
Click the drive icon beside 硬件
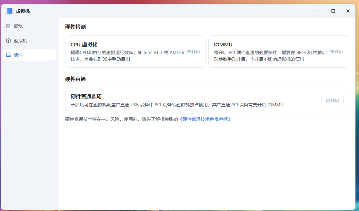tap(8, 55)
